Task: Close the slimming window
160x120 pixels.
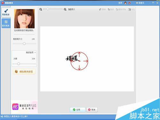Action: coord(157,3)
